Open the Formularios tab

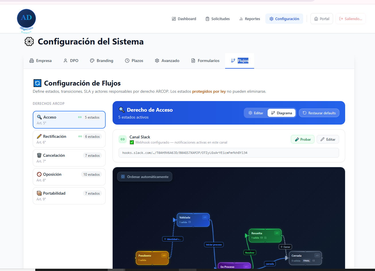point(205,61)
